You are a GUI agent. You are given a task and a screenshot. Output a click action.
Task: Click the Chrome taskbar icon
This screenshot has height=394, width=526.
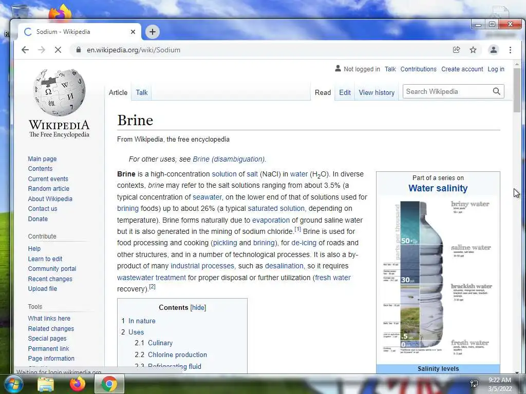pyautogui.click(x=109, y=384)
